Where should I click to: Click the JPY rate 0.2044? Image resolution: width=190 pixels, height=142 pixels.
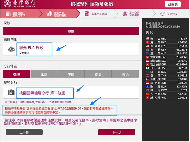183,68
